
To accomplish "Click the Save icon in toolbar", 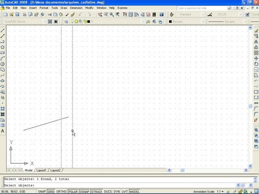I will [x=17, y=15].
